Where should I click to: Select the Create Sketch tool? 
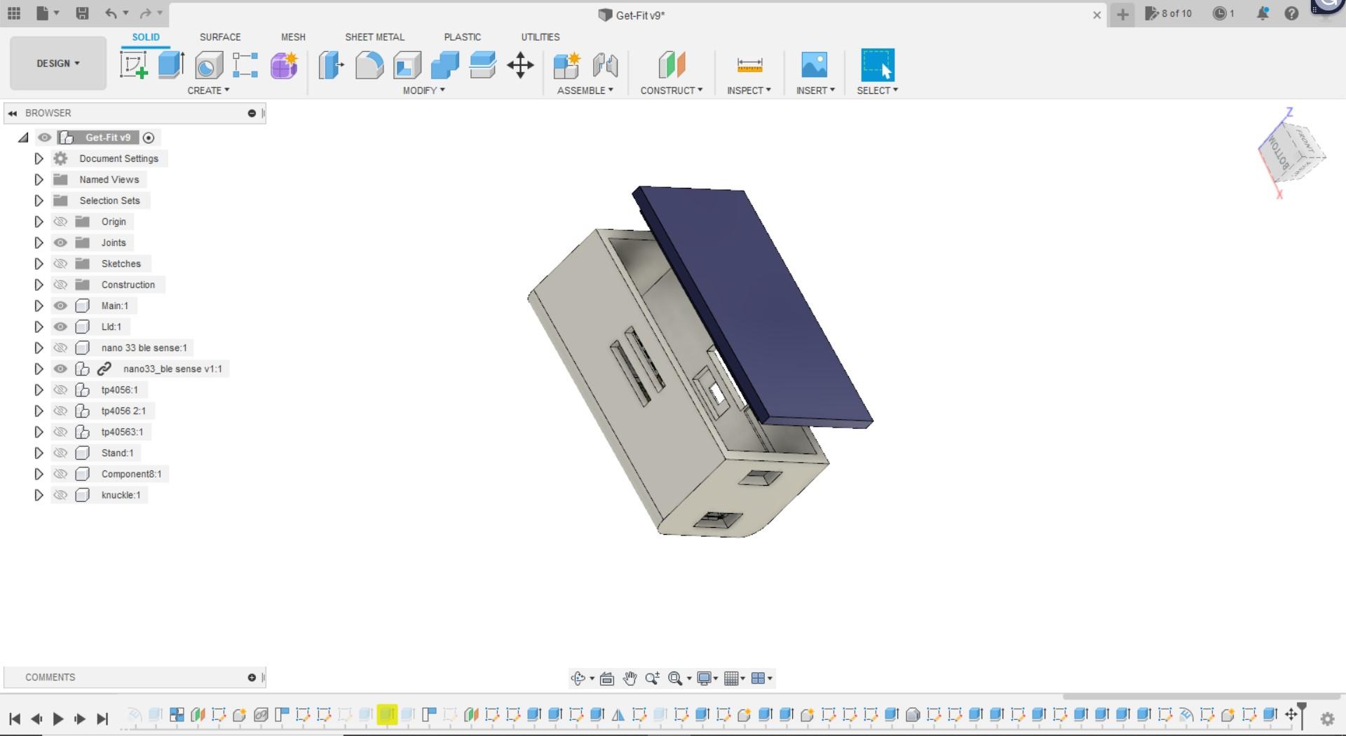(x=133, y=65)
